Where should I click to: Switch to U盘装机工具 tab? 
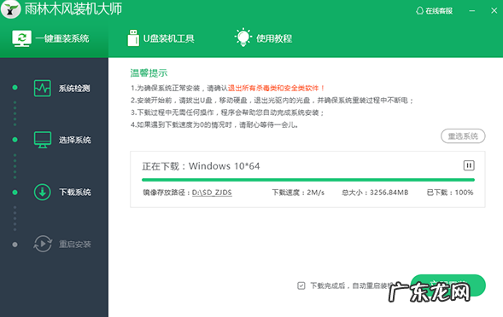(x=161, y=38)
